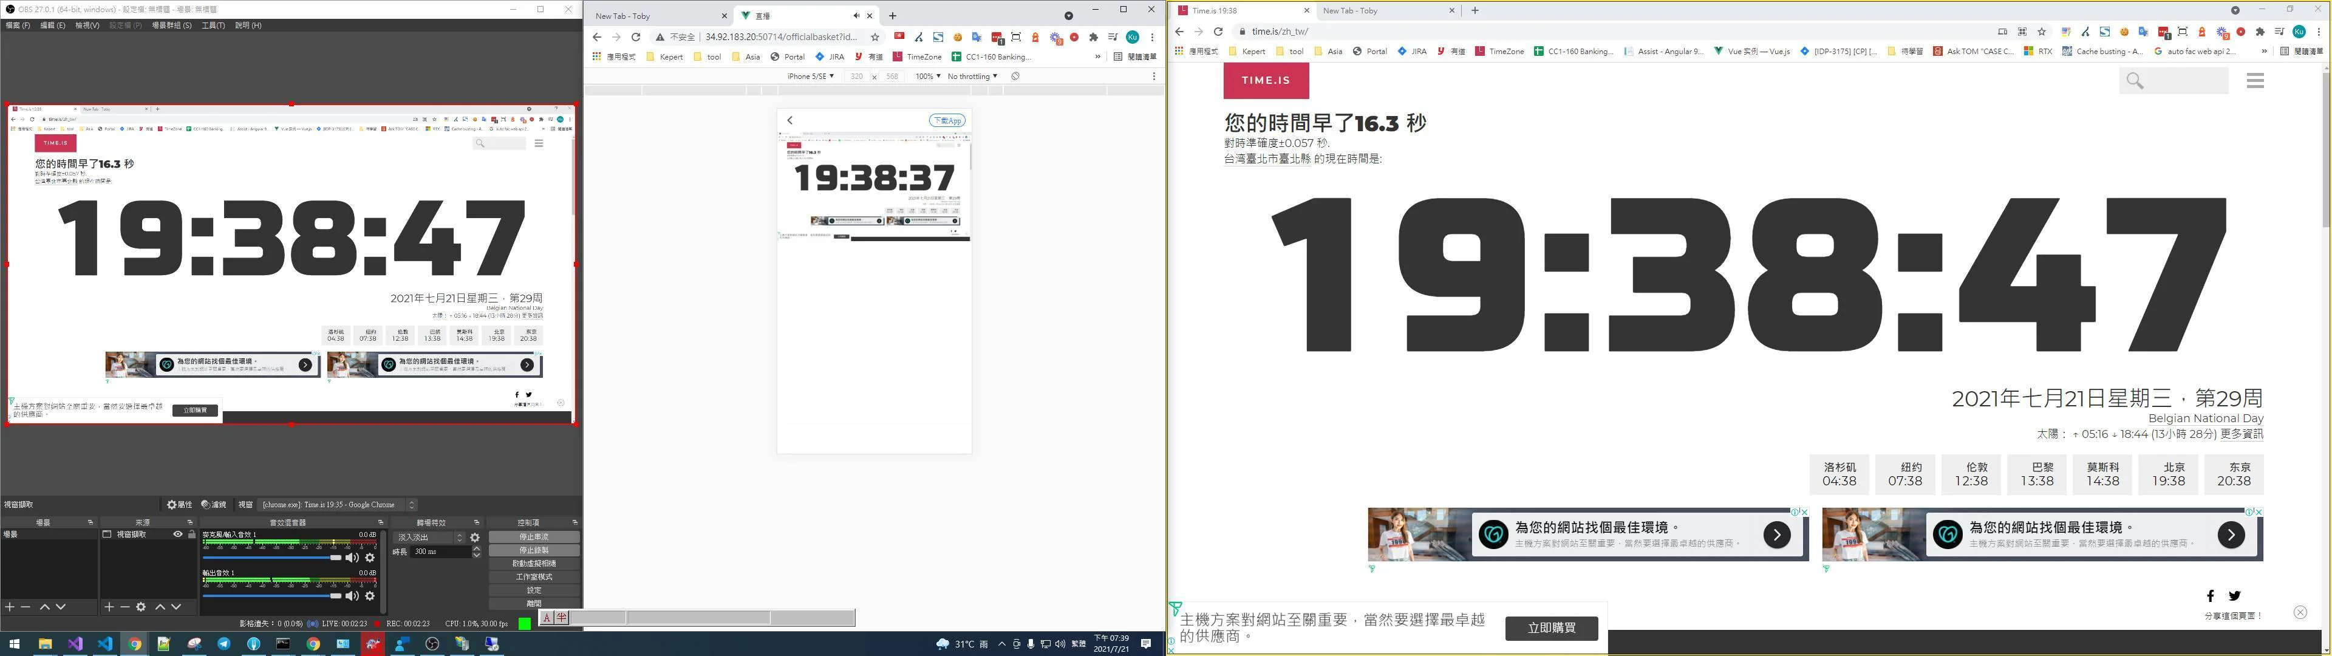The width and height of the screenshot is (2332, 656).
Task: Click hamburger menu on Time.is page
Action: 2254,81
